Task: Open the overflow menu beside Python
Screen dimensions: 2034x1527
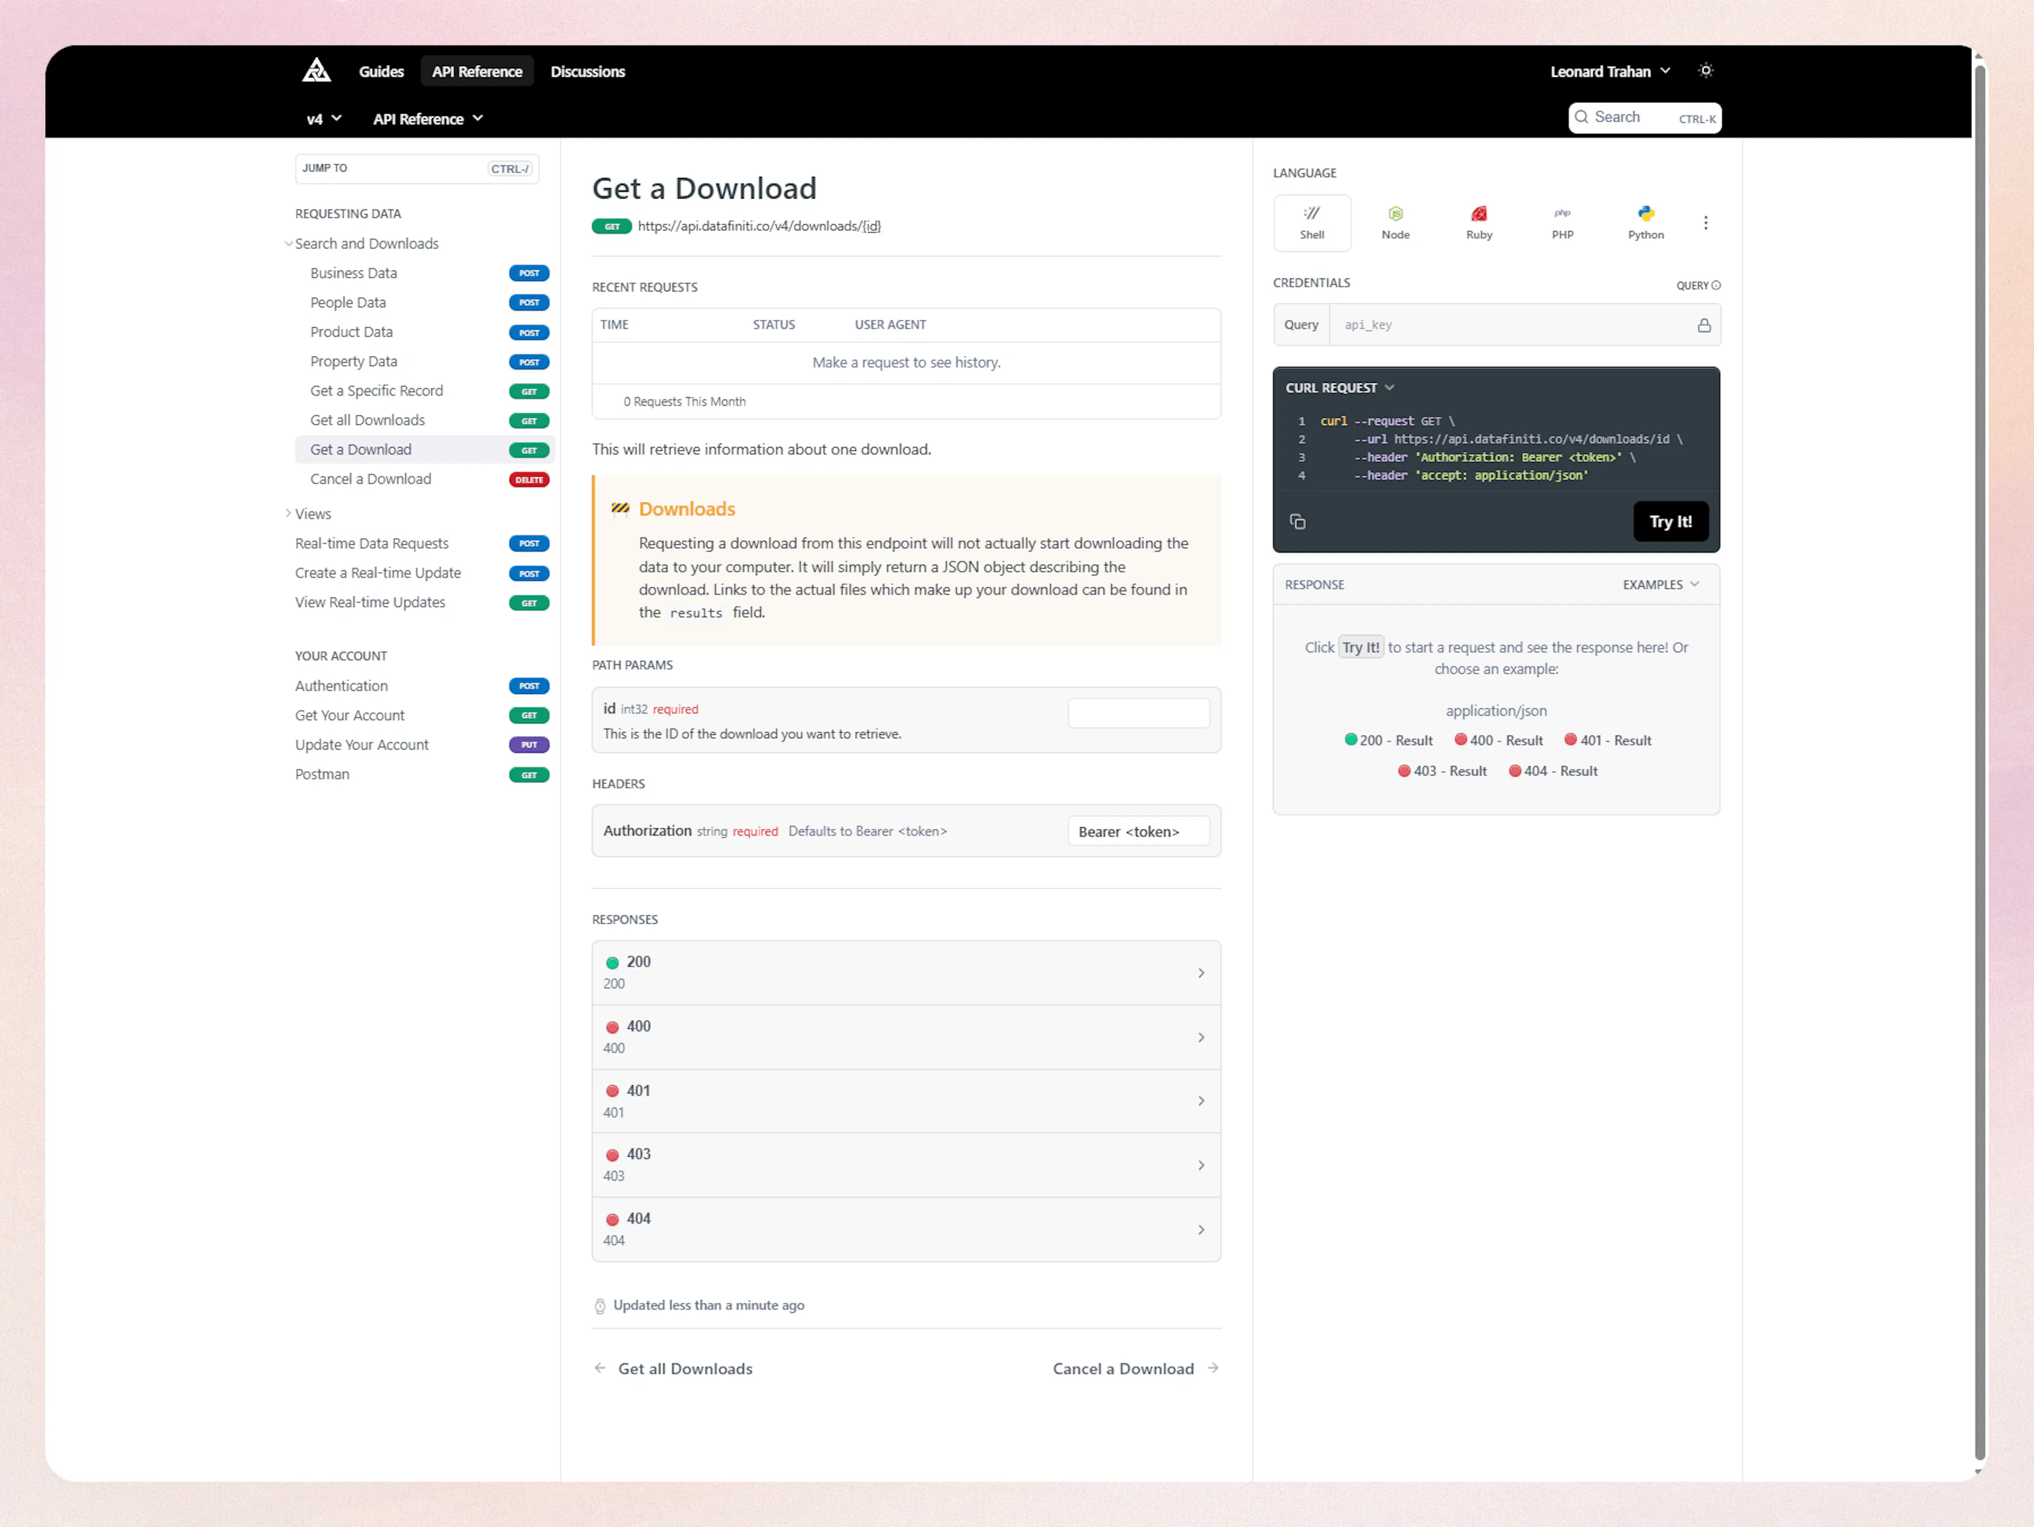Action: (x=1706, y=222)
